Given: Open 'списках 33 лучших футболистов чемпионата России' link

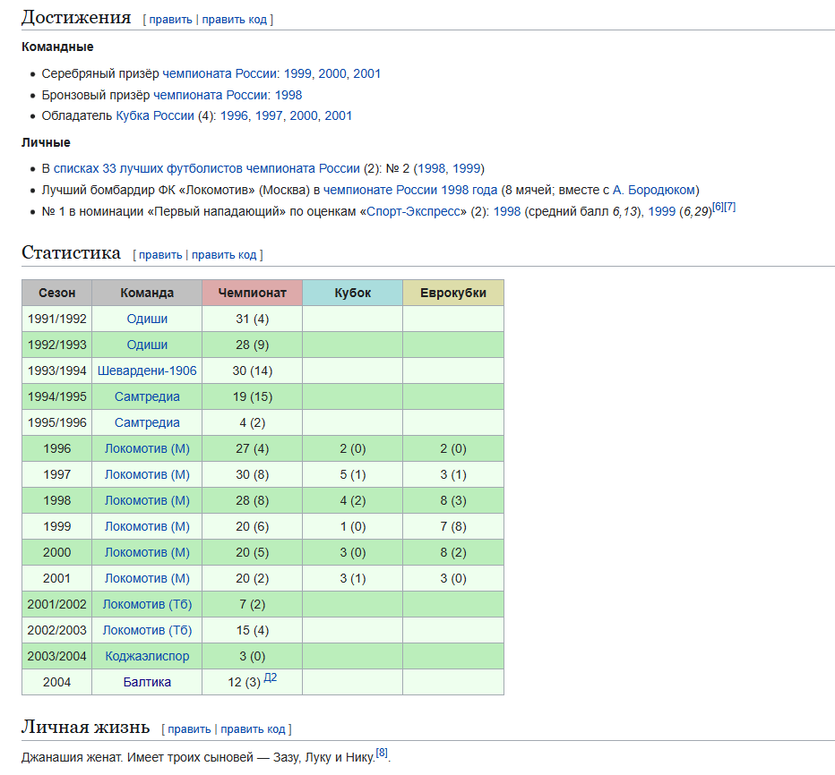Looking at the screenshot, I should tap(207, 168).
